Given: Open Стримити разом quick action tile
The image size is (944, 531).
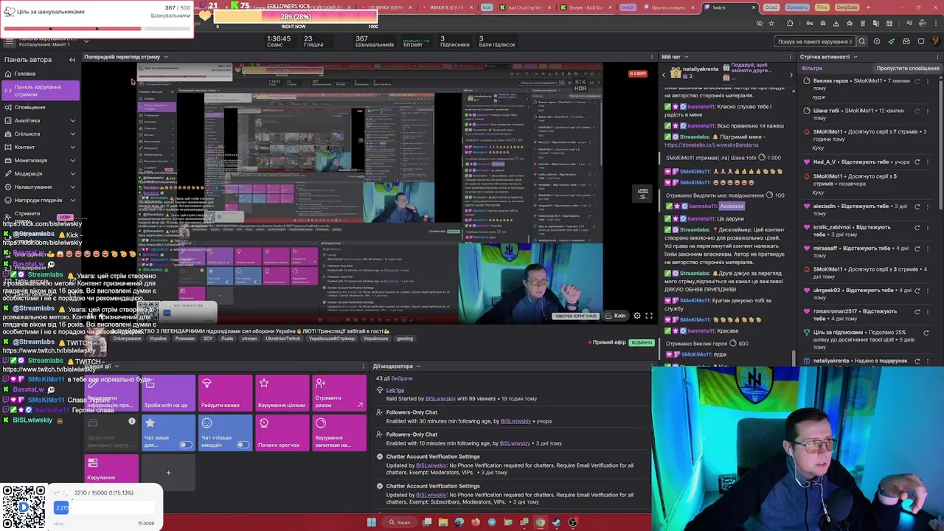Looking at the screenshot, I should point(339,393).
